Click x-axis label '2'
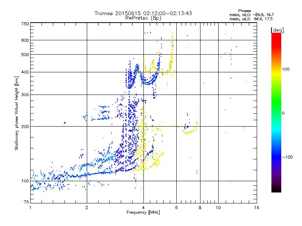Viewport: 302px width, 226px height. pyautogui.click(x=87, y=208)
